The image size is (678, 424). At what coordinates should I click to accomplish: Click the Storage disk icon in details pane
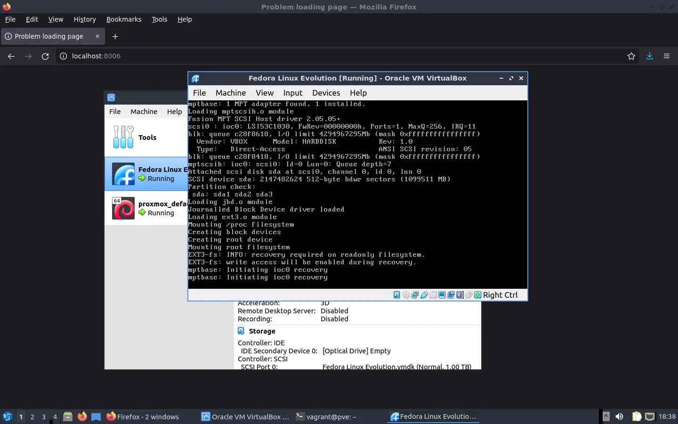click(x=241, y=331)
